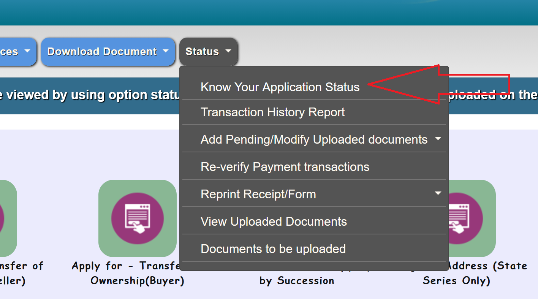538x299 pixels.
Task: Click Documents to be uploaded entry
Action: 273,248
